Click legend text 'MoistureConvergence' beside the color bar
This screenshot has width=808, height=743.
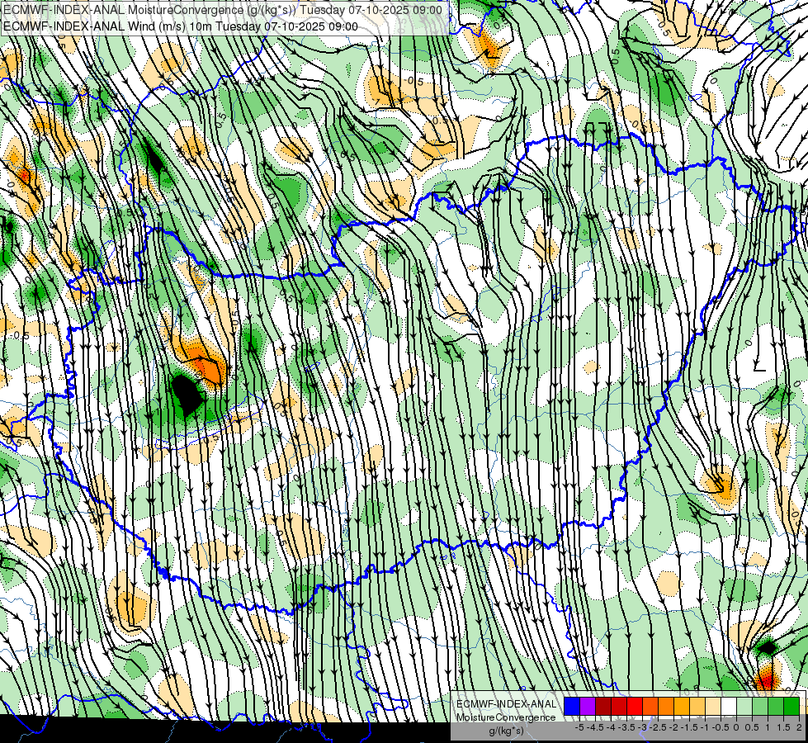(x=506, y=717)
